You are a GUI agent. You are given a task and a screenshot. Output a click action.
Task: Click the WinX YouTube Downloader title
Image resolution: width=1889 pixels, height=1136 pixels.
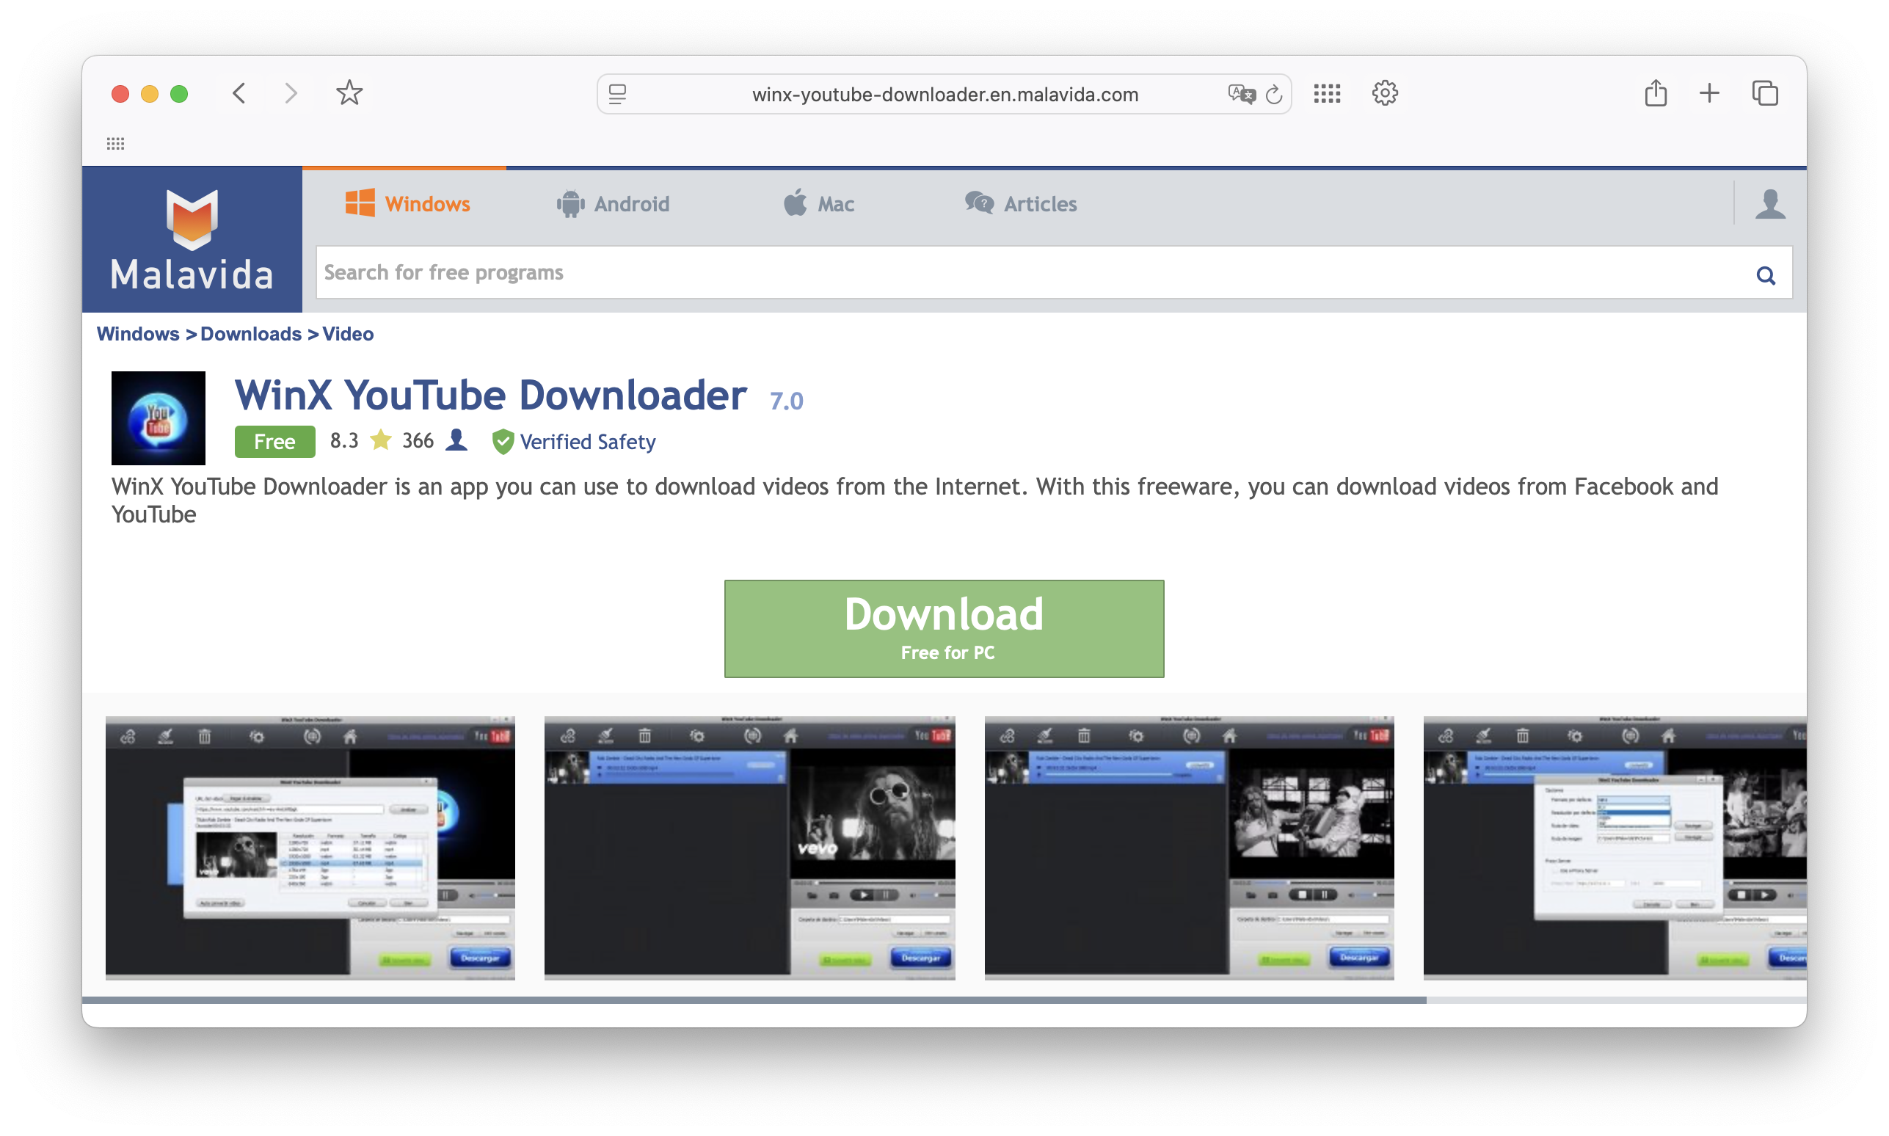tap(491, 395)
